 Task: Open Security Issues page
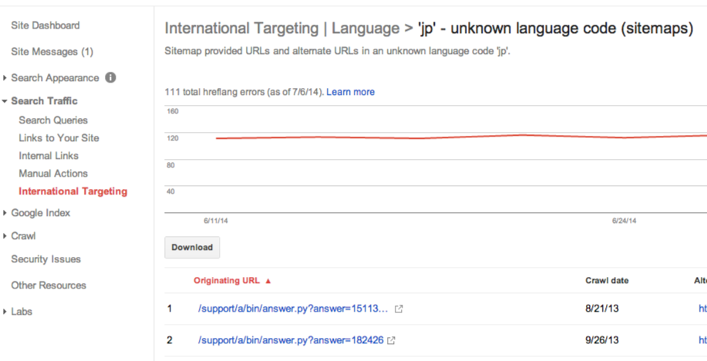click(x=45, y=259)
